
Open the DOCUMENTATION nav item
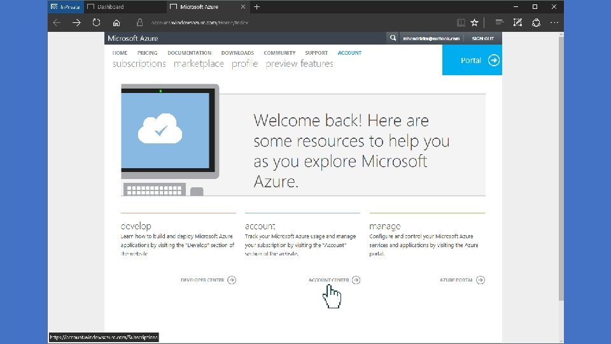pos(190,53)
